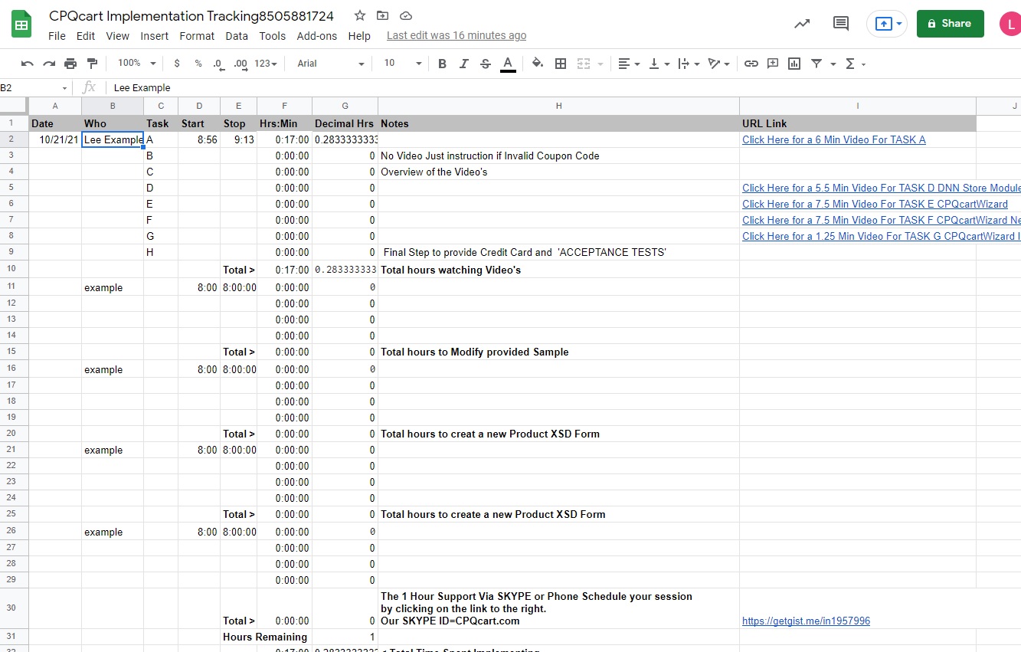
Task: Open the File menu
Action: tap(57, 36)
